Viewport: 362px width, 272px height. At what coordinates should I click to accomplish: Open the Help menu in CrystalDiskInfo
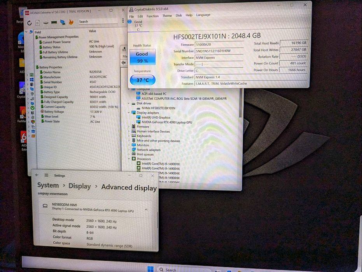[x=189, y=15]
